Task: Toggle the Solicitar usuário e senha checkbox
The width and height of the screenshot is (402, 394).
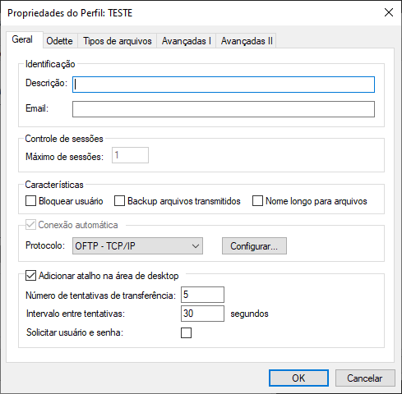Action: click(186, 332)
